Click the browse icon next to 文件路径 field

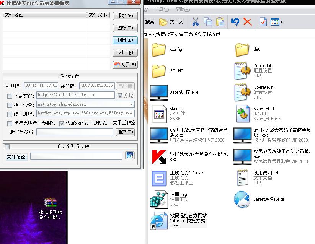(x=130, y=156)
